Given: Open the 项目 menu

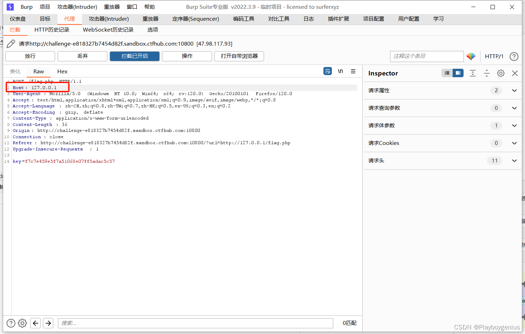Looking at the screenshot, I should (45, 7).
